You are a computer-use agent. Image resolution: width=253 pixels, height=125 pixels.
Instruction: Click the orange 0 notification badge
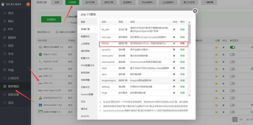[28, 4]
